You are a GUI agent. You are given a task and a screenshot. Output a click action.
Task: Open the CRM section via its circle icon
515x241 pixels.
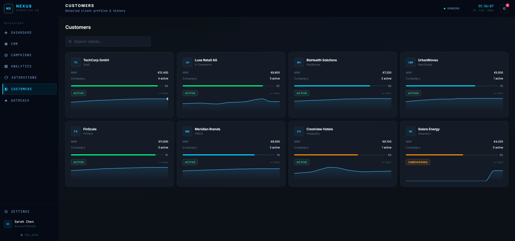tap(6, 44)
